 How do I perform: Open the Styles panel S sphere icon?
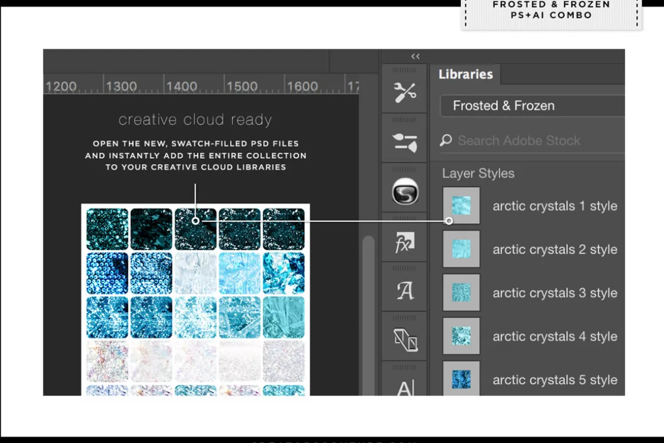point(405,191)
